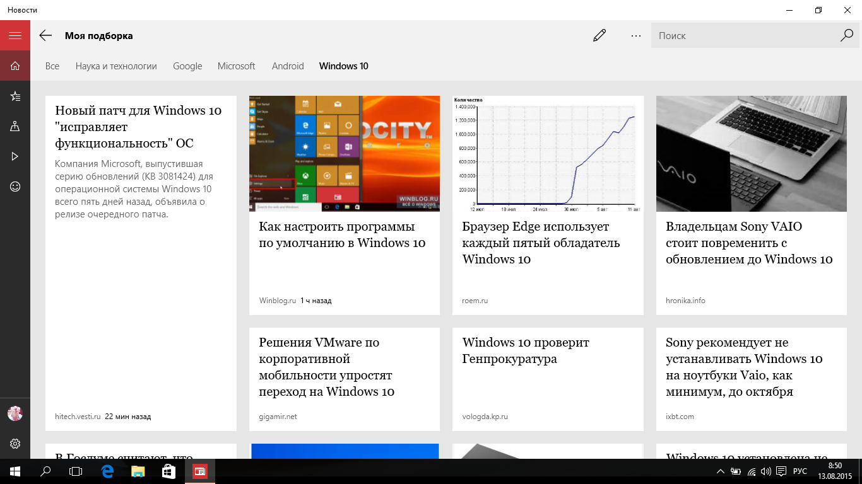862x484 pixels.
Task: Click the smiley feedback icon
Action: 15,187
